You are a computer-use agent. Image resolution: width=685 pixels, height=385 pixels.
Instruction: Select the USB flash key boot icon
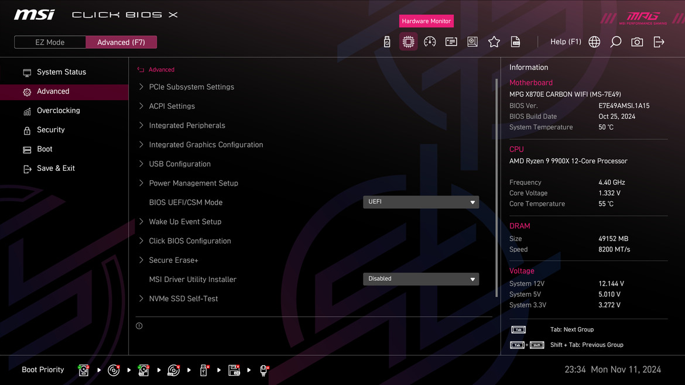(x=204, y=370)
